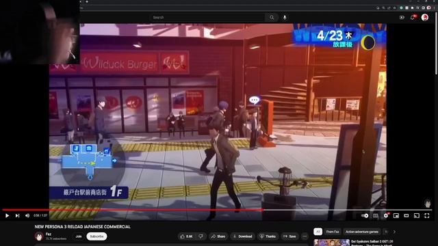Viewport: 438px width, 246px height.
Task: Open a new browser tab
Action: click(87, 1)
